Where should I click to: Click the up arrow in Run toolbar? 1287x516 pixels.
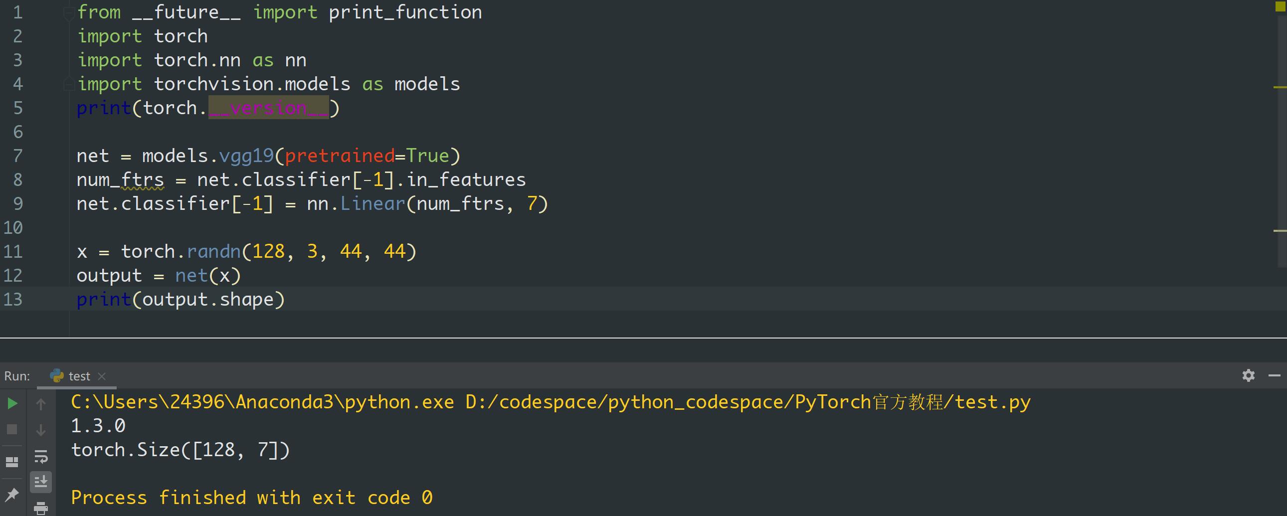[41, 404]
